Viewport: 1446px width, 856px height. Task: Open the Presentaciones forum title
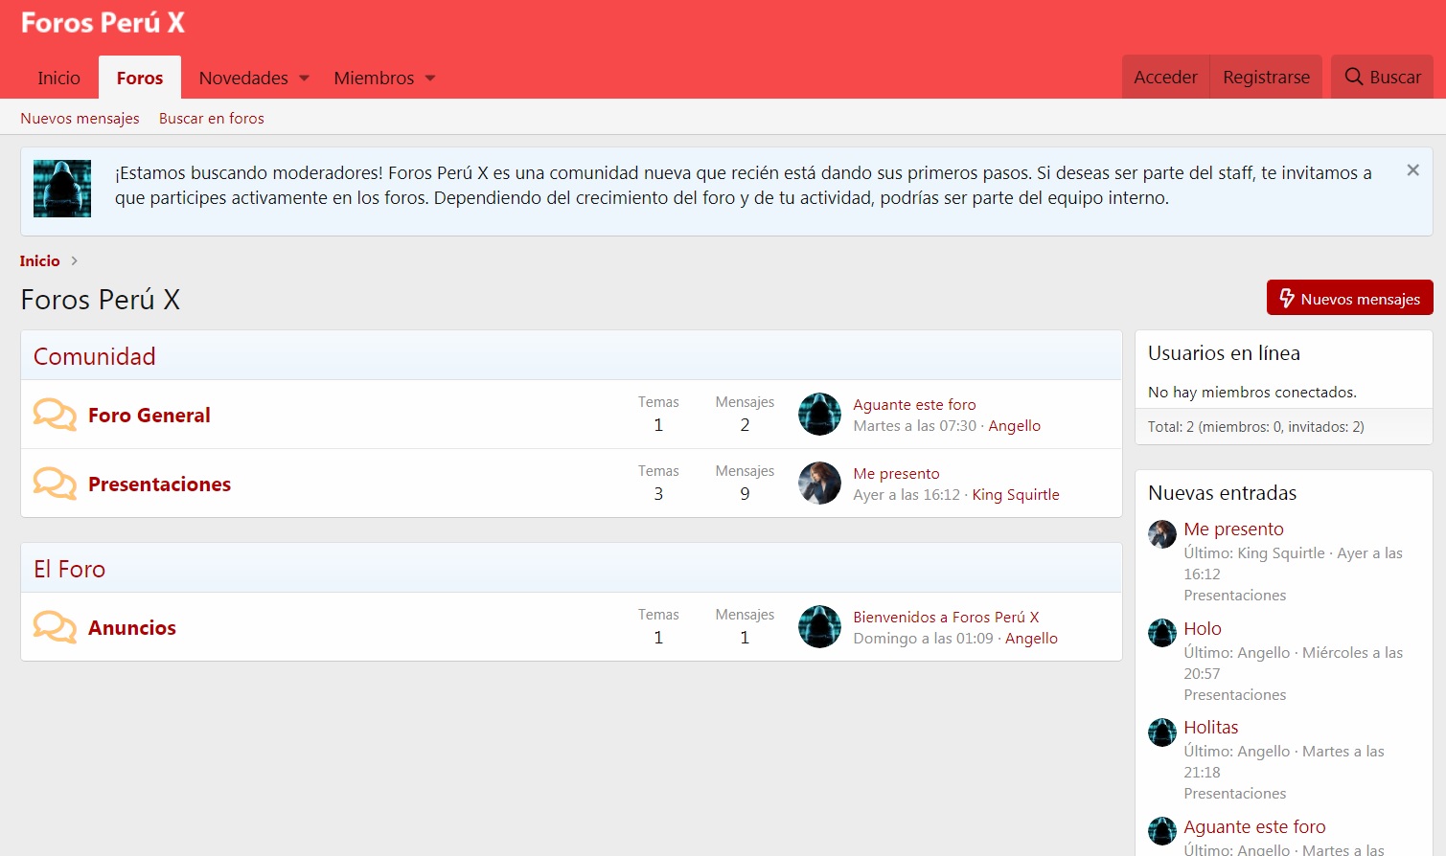click(x=159, y=484)
